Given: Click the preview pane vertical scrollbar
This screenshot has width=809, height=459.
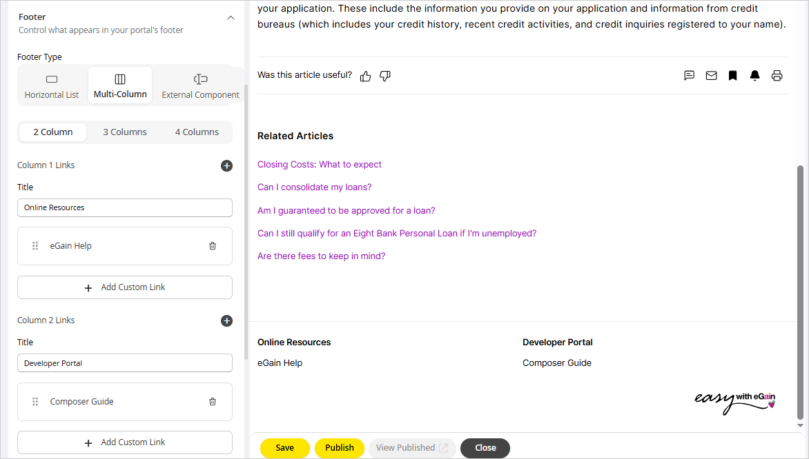Looking at the screenshot, I should pyautogui.click(x=800, y=289).
